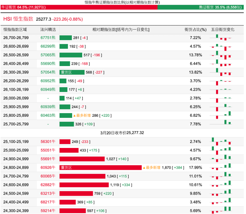The image size is (246, 214).
Task: Open the 60463熊 bear certificate link
Action: tap(48, 116)
